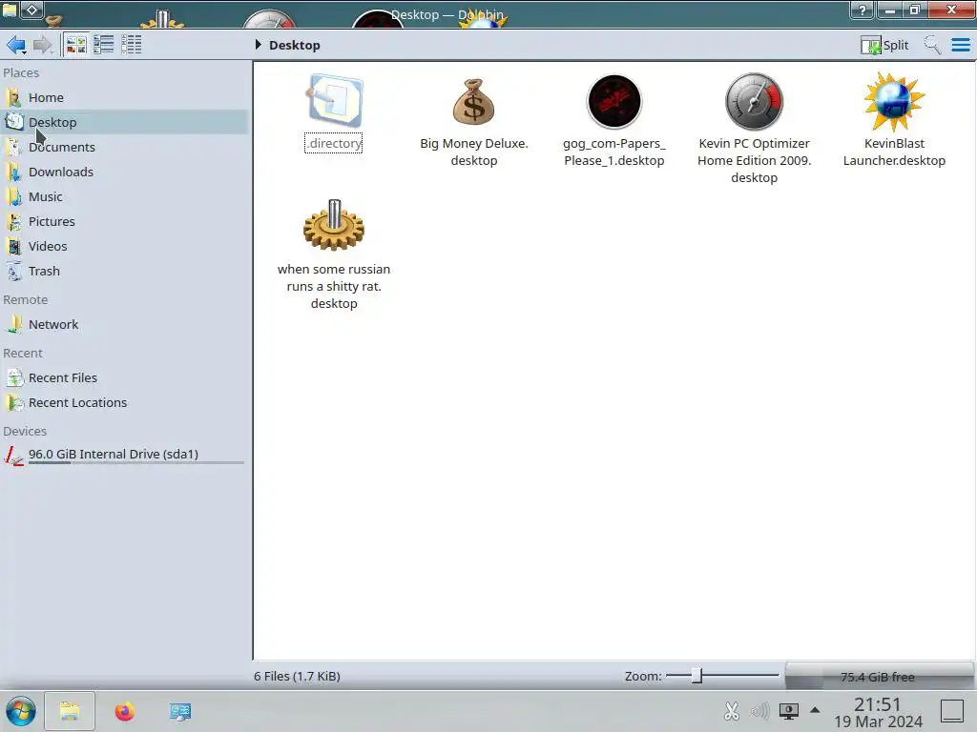The width and height of the screenshot is (977, 732).
Task: Select Kevin PC Optimizer gauge icon
Action: pos(754,101)
